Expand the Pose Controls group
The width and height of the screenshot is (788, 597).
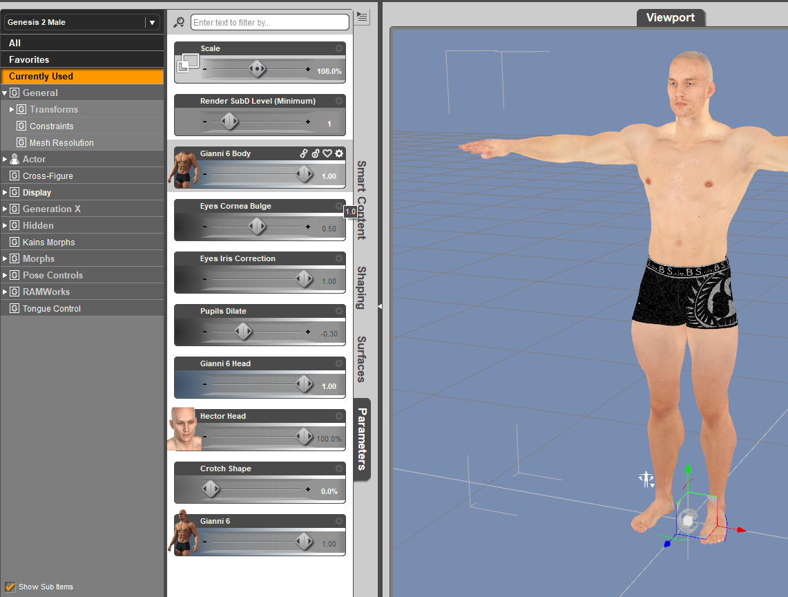coord(5,275)
